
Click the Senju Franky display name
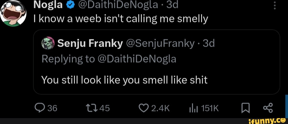pos(90,44)
